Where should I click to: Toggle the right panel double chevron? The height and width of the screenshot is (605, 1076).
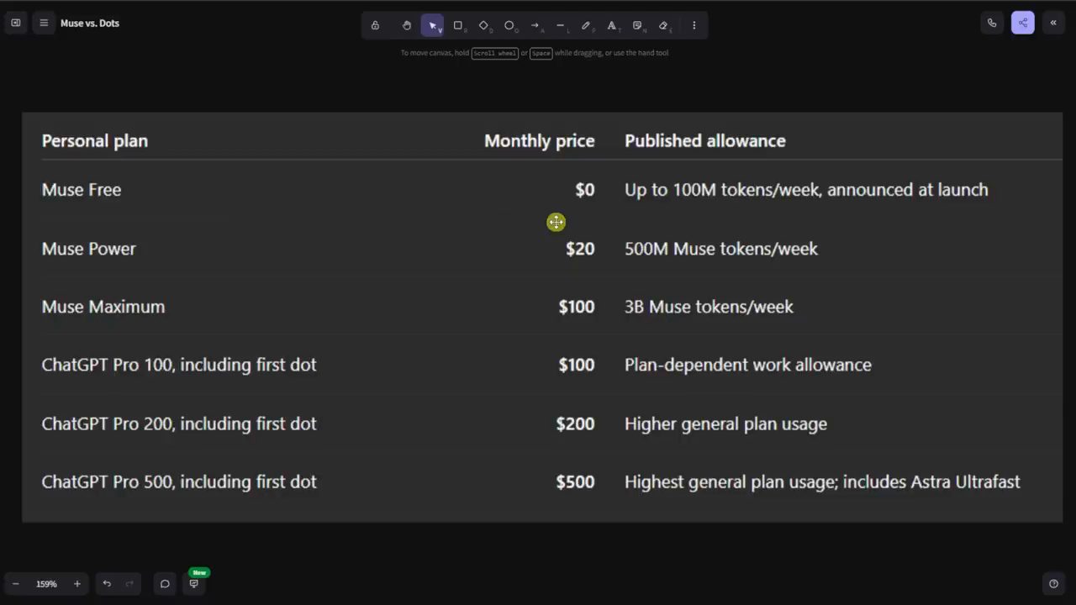(x=1053, y=23)
